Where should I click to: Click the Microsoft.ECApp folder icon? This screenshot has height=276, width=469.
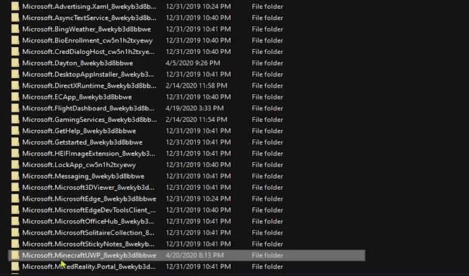pos(15,97)
